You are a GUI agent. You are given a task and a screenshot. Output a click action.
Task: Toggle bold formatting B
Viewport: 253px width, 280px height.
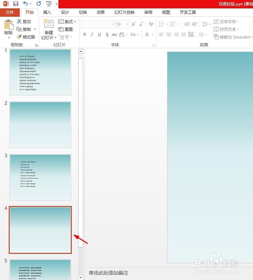tap(85, 34)
